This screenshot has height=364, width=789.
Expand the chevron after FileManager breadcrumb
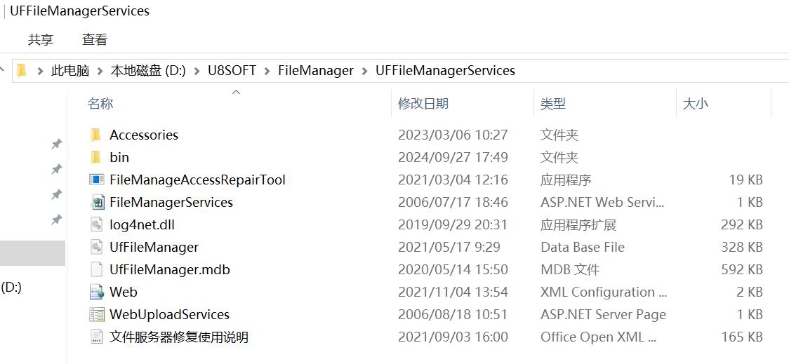pos(364,71)
